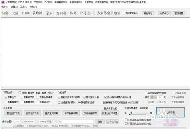Open 会员中心 member center
Screen dimensions: 190x129
point(164,13)
